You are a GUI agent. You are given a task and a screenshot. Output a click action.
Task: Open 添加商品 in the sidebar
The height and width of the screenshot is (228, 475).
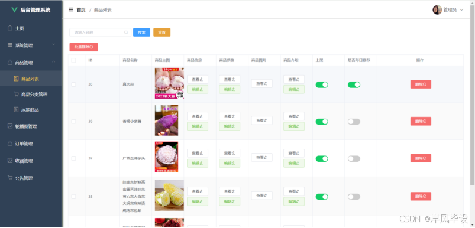click(31, 110)
